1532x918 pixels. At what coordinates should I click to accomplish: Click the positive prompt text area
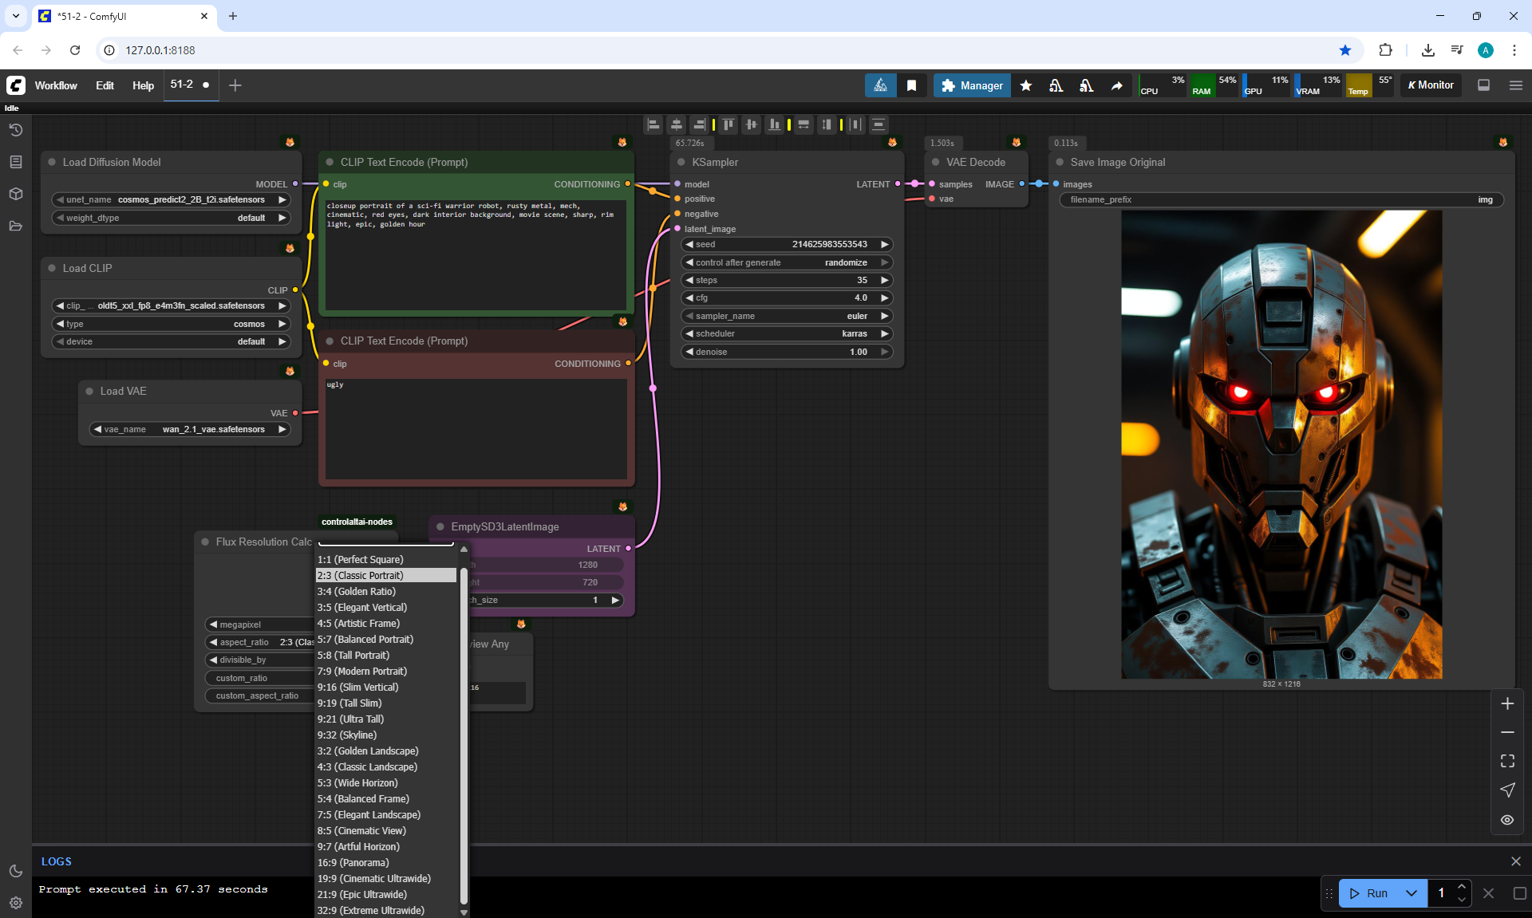476,255
